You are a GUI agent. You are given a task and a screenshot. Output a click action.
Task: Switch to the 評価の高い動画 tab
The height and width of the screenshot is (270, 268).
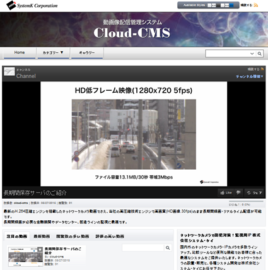click(110, 237)
